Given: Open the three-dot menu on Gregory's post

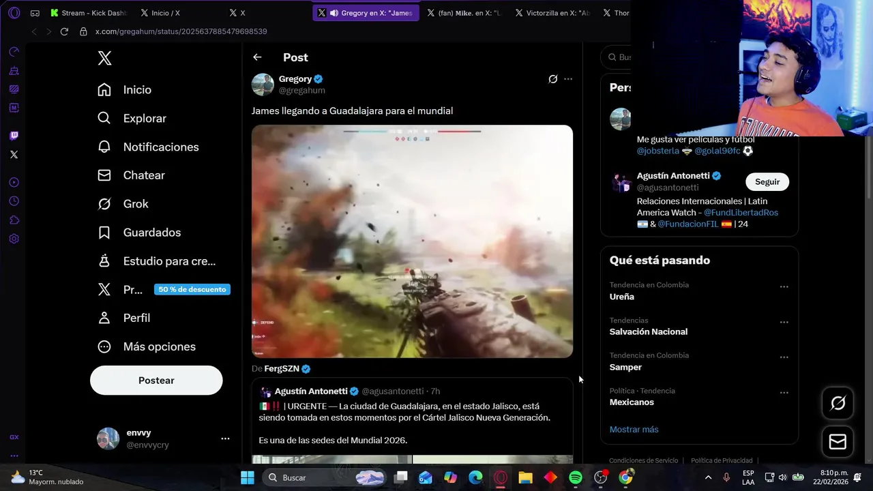Looking at the screenshot, I should [x=568, y=79].
